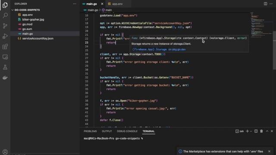
Task: Open the pkg.go.dev link in hover
Action: [159, 50]
